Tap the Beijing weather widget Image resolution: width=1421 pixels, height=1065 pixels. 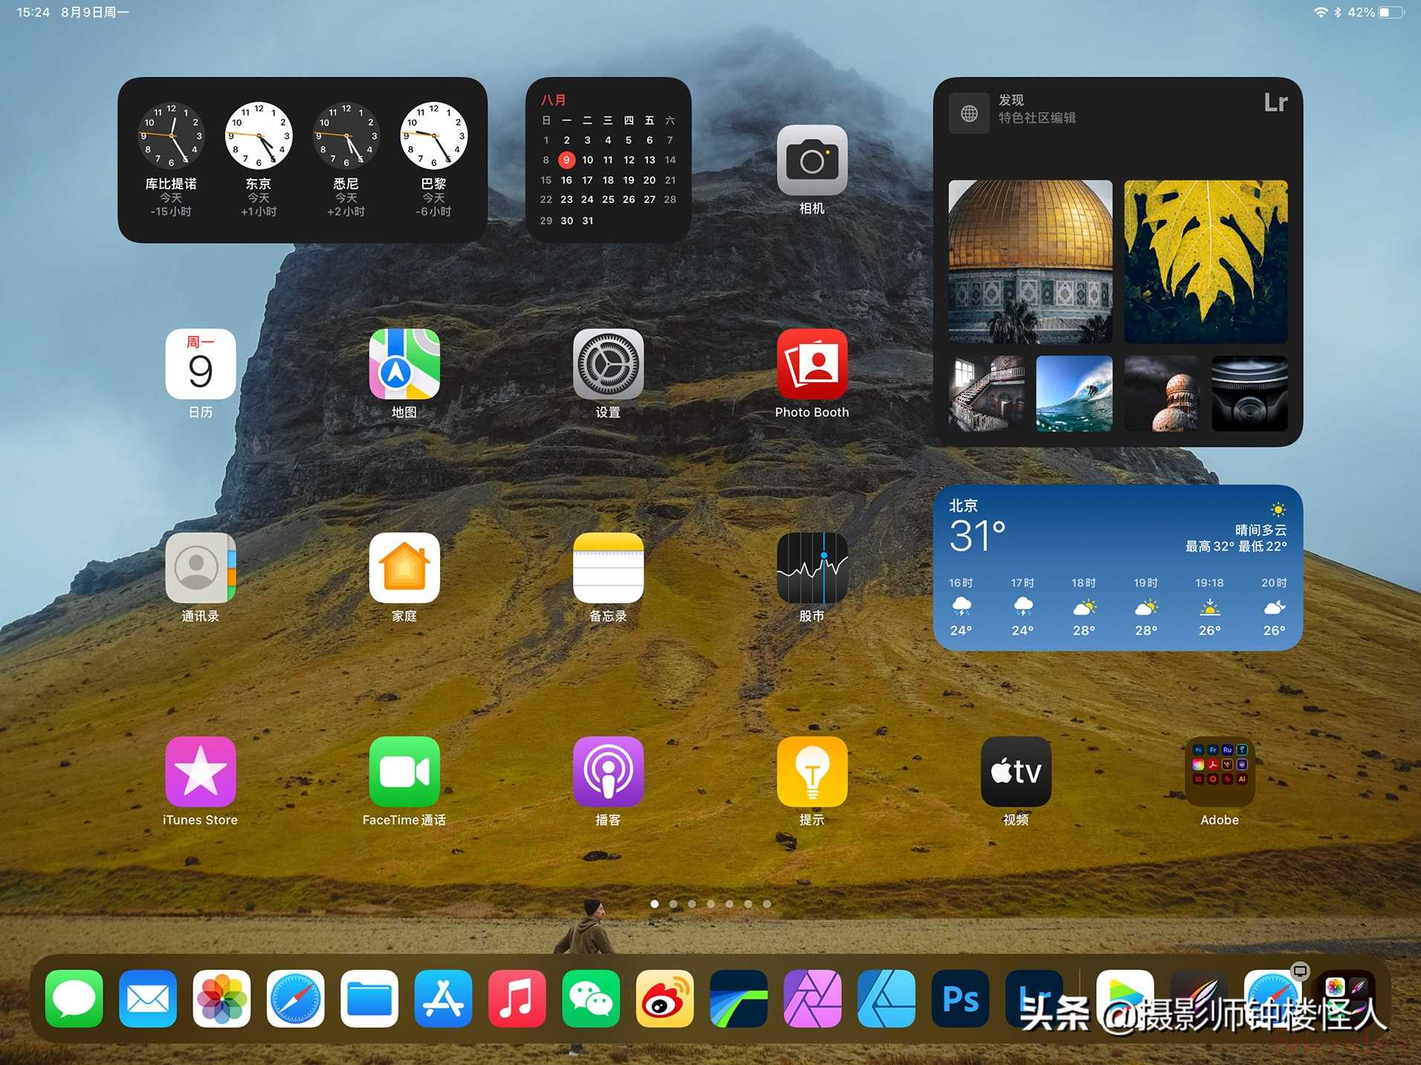[x=1117, y=568]
